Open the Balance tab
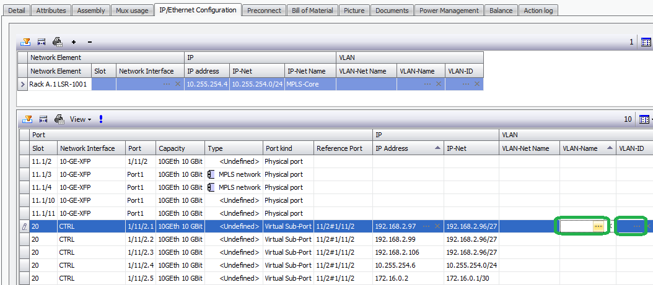This screenshot has width=653, height=285. (501, 11)
